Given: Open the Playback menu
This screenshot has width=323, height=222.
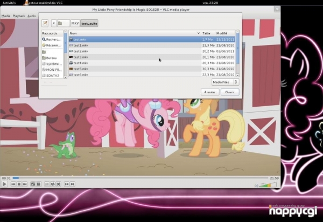Looking at the screenshot, I should 19,16.
